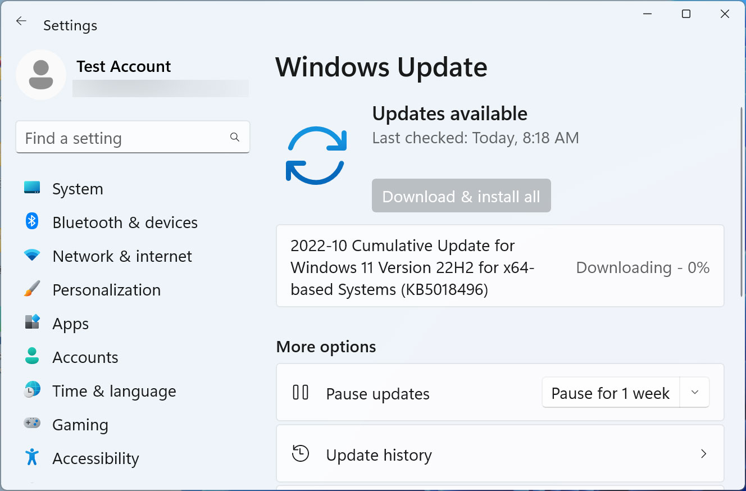Screen dimensions: 746x491
Task: Click the Update history clock icon
Action: click(301, 453)
